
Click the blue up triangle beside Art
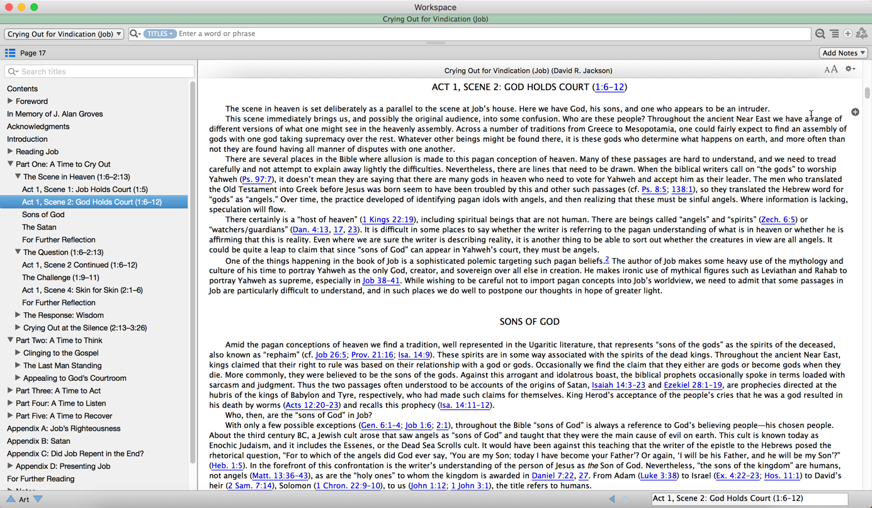[x=11, y=499]
